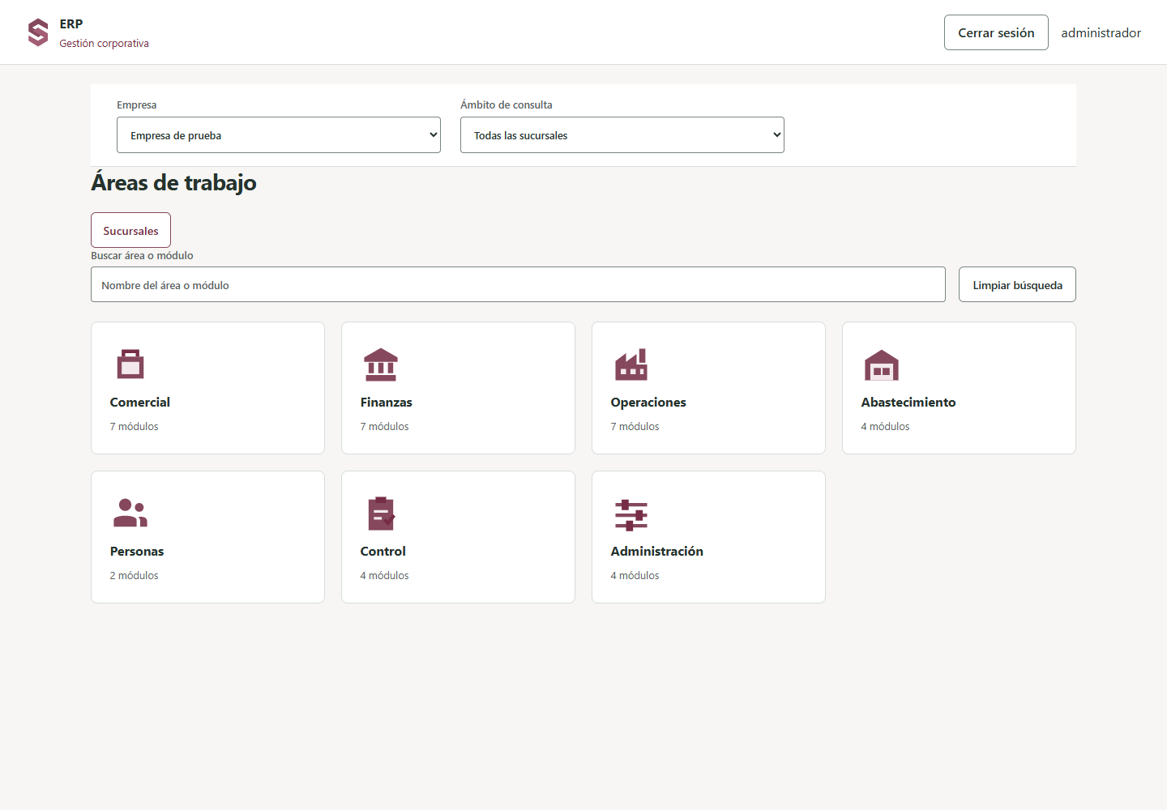Click Limpiar búsqueda button

click(1017, 284)
